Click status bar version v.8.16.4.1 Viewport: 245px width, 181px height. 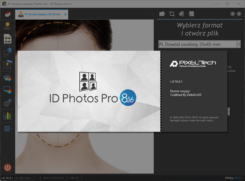tap(7, 178)
